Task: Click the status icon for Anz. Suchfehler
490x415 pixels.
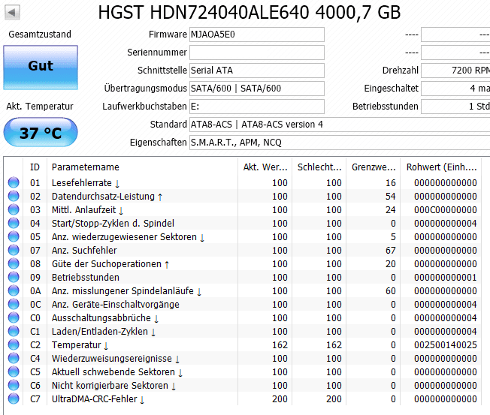Action: [x=14, y=250]
